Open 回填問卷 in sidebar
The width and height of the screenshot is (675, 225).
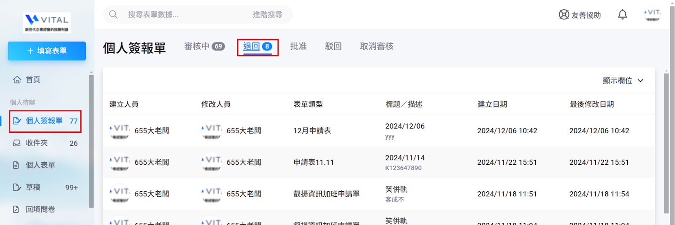[x=40, y=209]
